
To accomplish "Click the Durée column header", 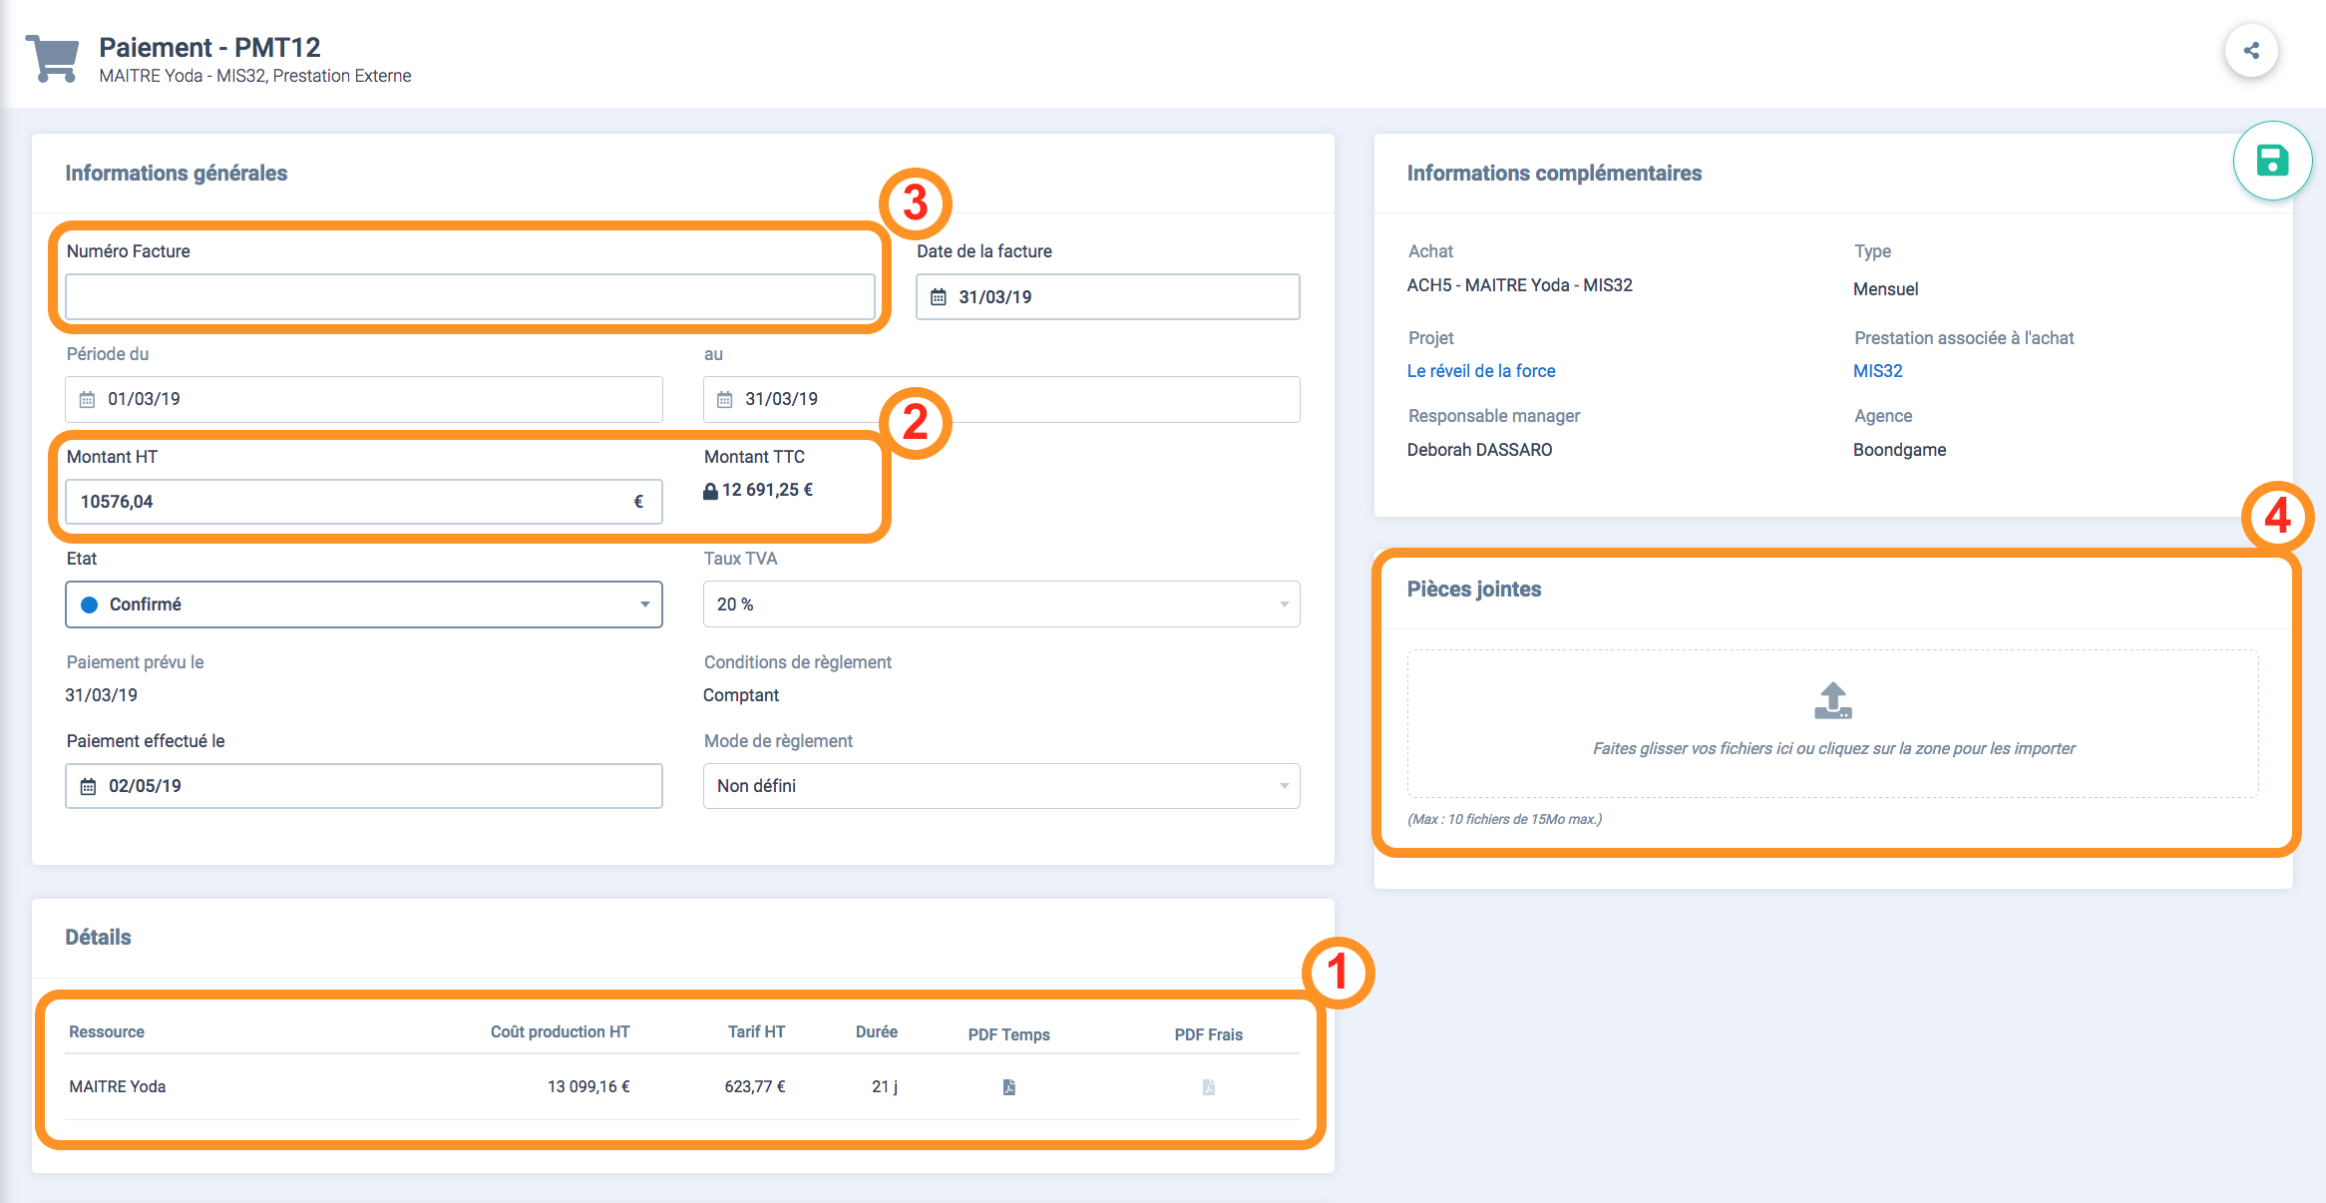I will click(x=877, y=1031).
